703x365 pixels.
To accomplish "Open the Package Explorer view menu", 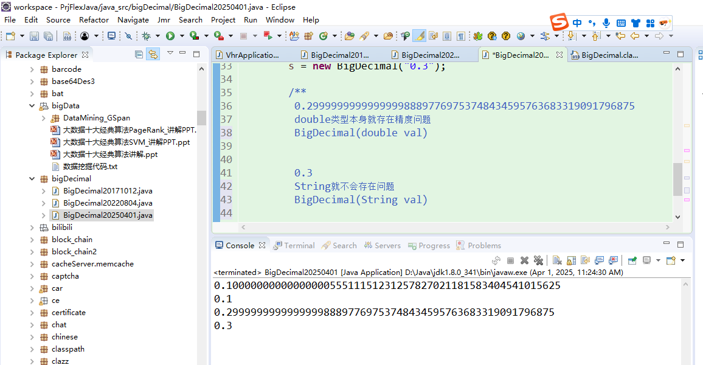I will point(170,54).
